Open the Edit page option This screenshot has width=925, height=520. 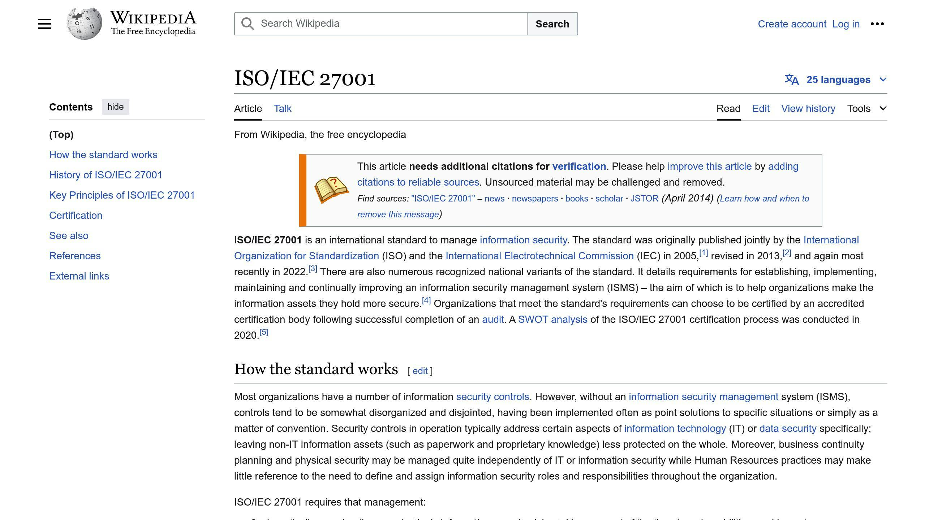pyautogui.click(x=761, y=108)
